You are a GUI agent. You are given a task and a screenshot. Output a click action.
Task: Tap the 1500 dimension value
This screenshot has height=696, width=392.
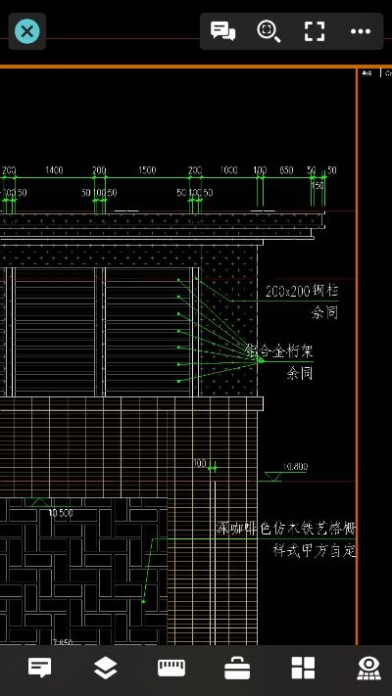[x=147, y=170]
